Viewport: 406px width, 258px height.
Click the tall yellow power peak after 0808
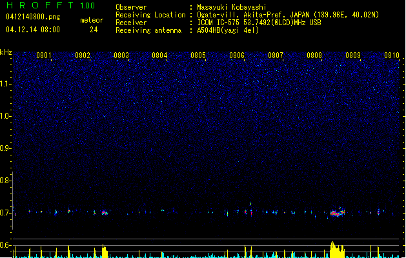click(x=337, y=250)
